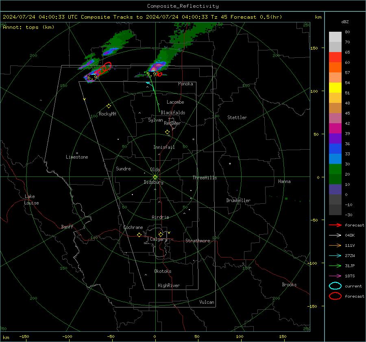The image size is (366, 342).
Task: Click the Brooks town label
Action: 289,285
